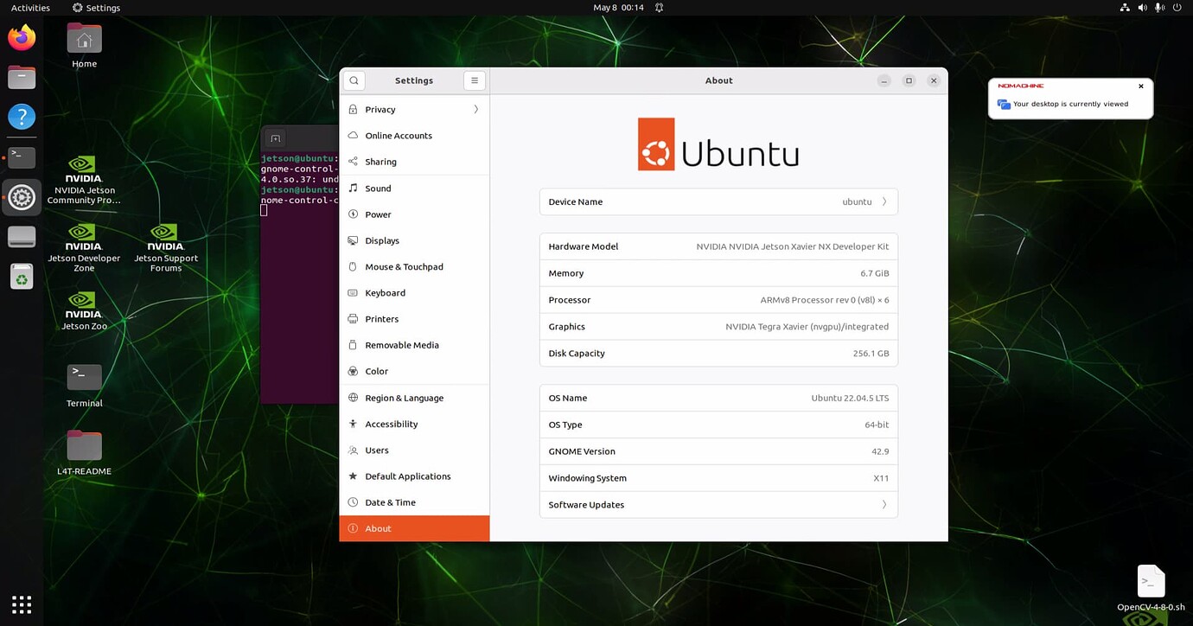
Task: Select Default Applications in the sidebar
Action: point(414,476)
